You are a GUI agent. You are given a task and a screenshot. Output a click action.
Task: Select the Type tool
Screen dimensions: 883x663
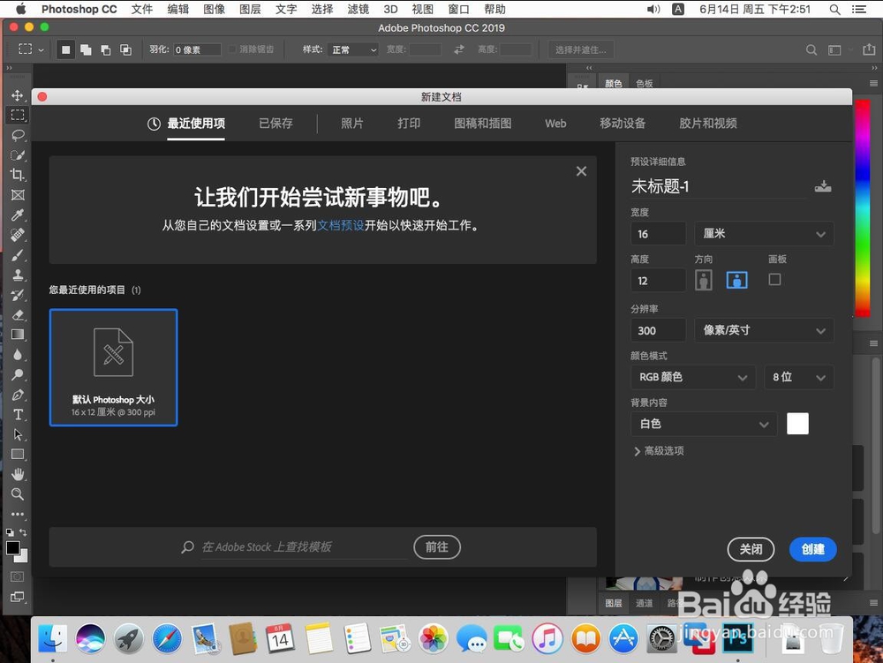[x=18, y=415]
